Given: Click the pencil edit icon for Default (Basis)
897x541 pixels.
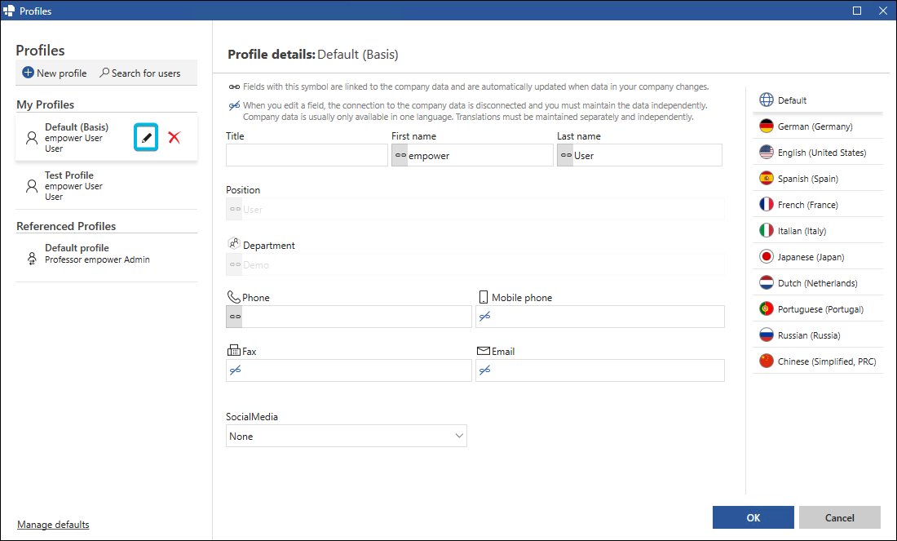Looking at the screenshot, I should point(146,138).
